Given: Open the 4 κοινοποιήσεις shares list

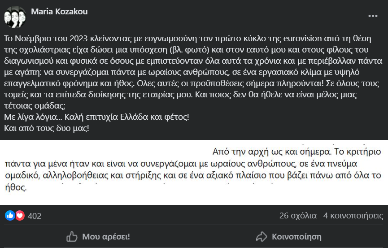Looking at the screenshot, I should click(x=353, y=216).
